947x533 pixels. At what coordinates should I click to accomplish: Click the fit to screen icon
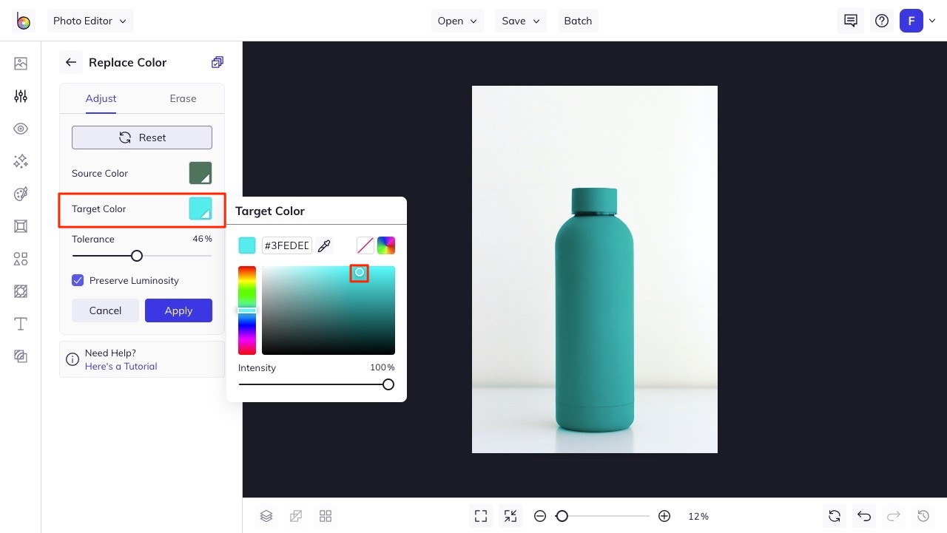click(x=481, y=516)
